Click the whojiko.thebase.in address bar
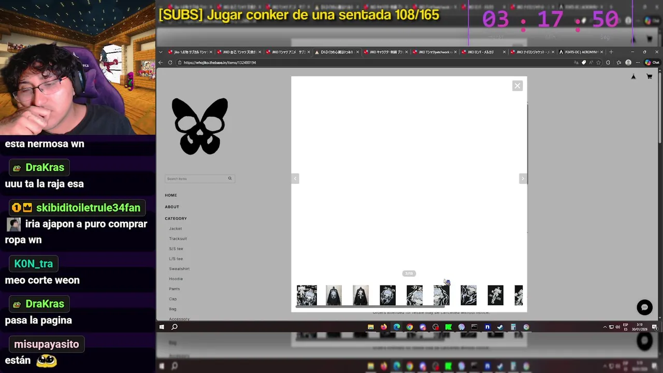Viewport: 663px width, 373px height. (373, 63)
